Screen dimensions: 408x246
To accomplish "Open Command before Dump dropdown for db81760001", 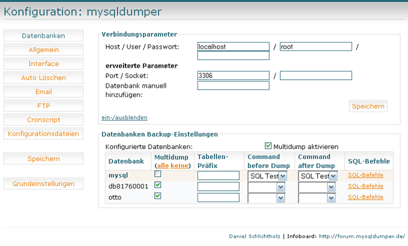I will (x=266, y=187).
